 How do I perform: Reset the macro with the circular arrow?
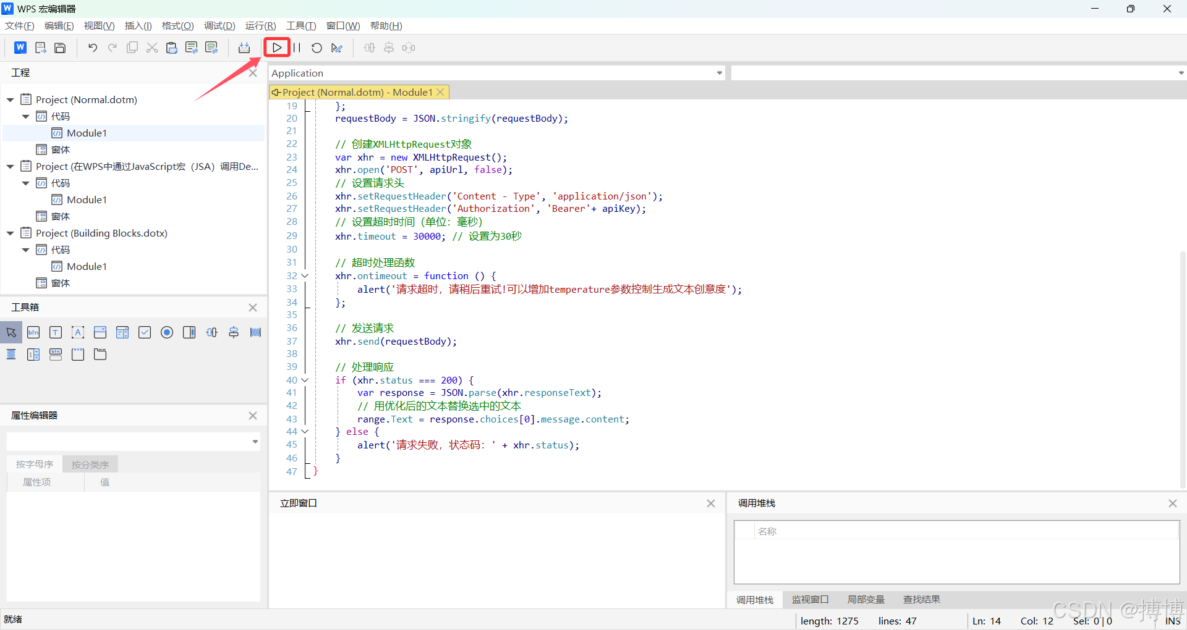tap(317, 48)
